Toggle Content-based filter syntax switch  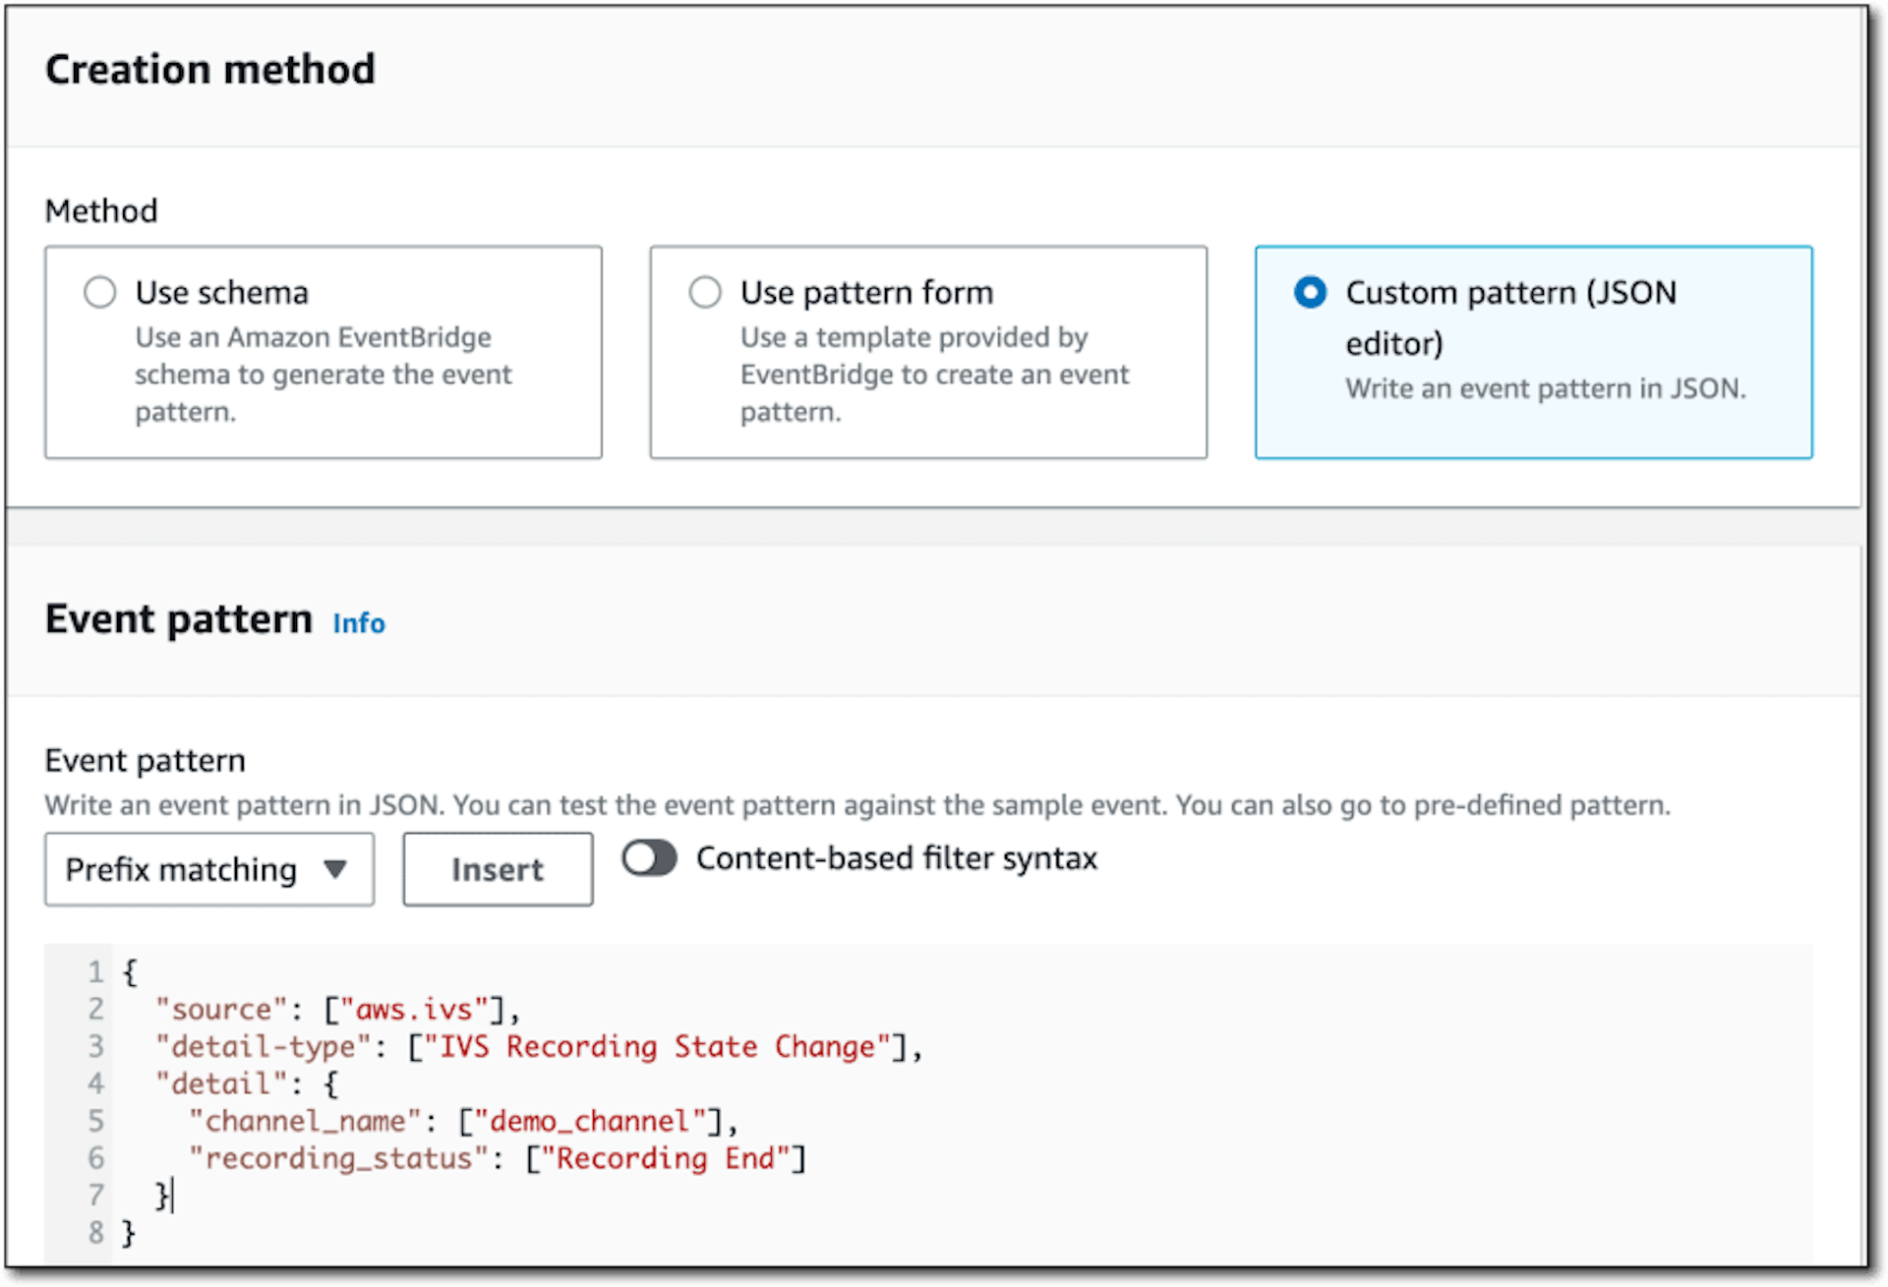click(x=649, y=858)
